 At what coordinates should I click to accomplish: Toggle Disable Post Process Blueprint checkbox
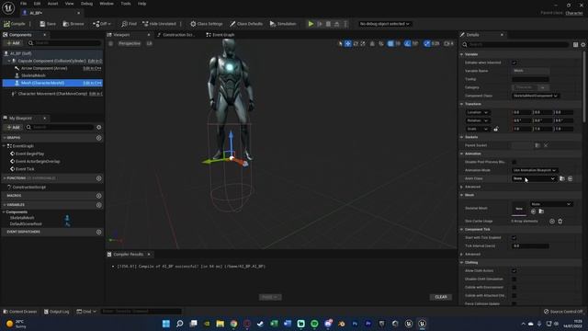(x=514, y=162)
